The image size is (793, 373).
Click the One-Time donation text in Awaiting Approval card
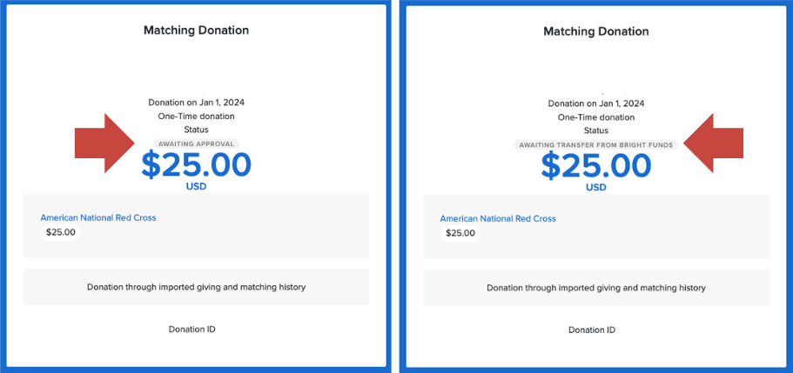pyautogui.click(x=196, y=116)
